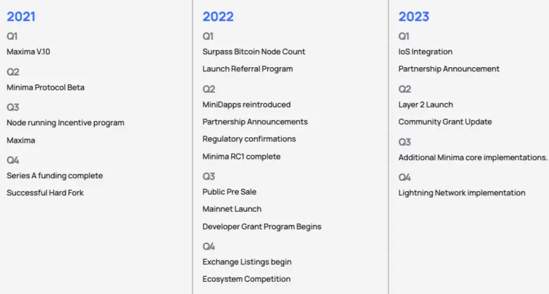Image resolution: width=549 pixels, height=294 pixels.
Task: Select Regulatory confirmations item
Action: pos(249,139)
